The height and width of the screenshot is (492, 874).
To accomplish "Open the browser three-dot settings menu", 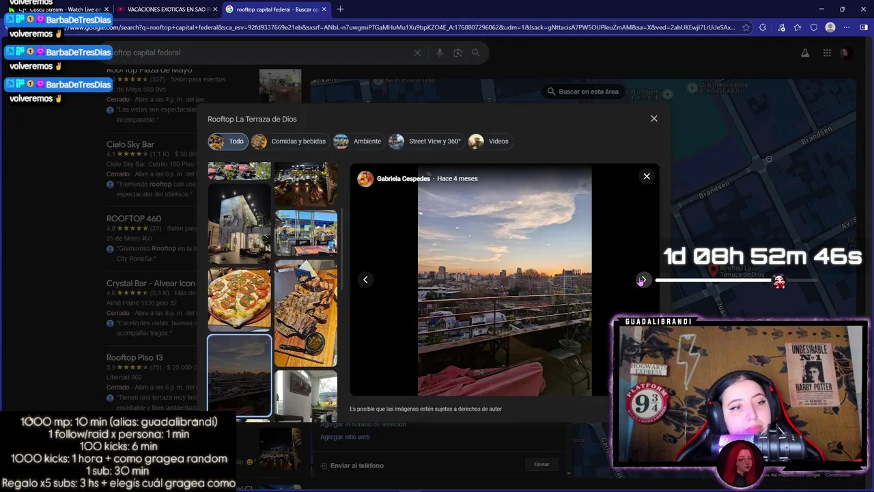I will click(x=847, y=27).
